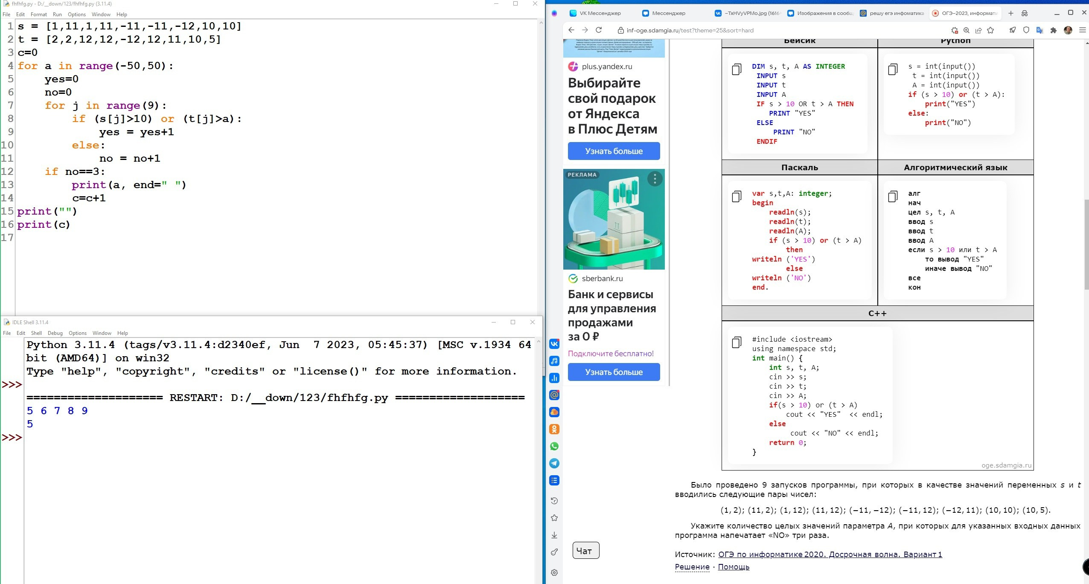Expand the Решение solution link
Screen dimensions: 1089x584
[x=692, y=567]
